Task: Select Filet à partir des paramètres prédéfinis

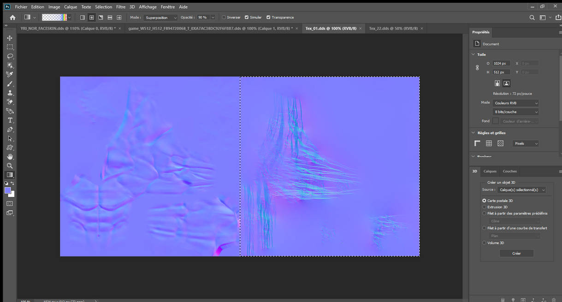Action: tap(484, 213)
